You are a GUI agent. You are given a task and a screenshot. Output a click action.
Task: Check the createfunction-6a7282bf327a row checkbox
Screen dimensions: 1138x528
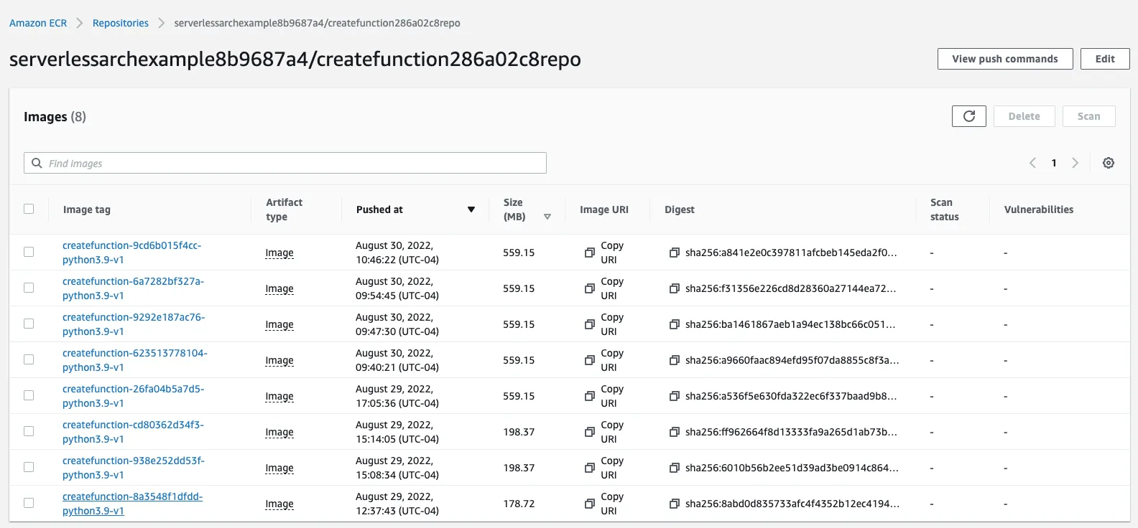click(x=29, y=288)
